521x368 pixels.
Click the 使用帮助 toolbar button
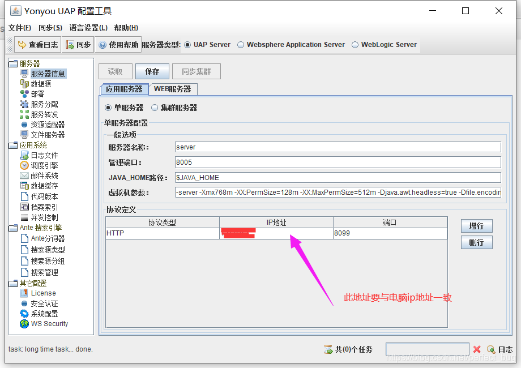pyautogui.click(x=118, y=45)
